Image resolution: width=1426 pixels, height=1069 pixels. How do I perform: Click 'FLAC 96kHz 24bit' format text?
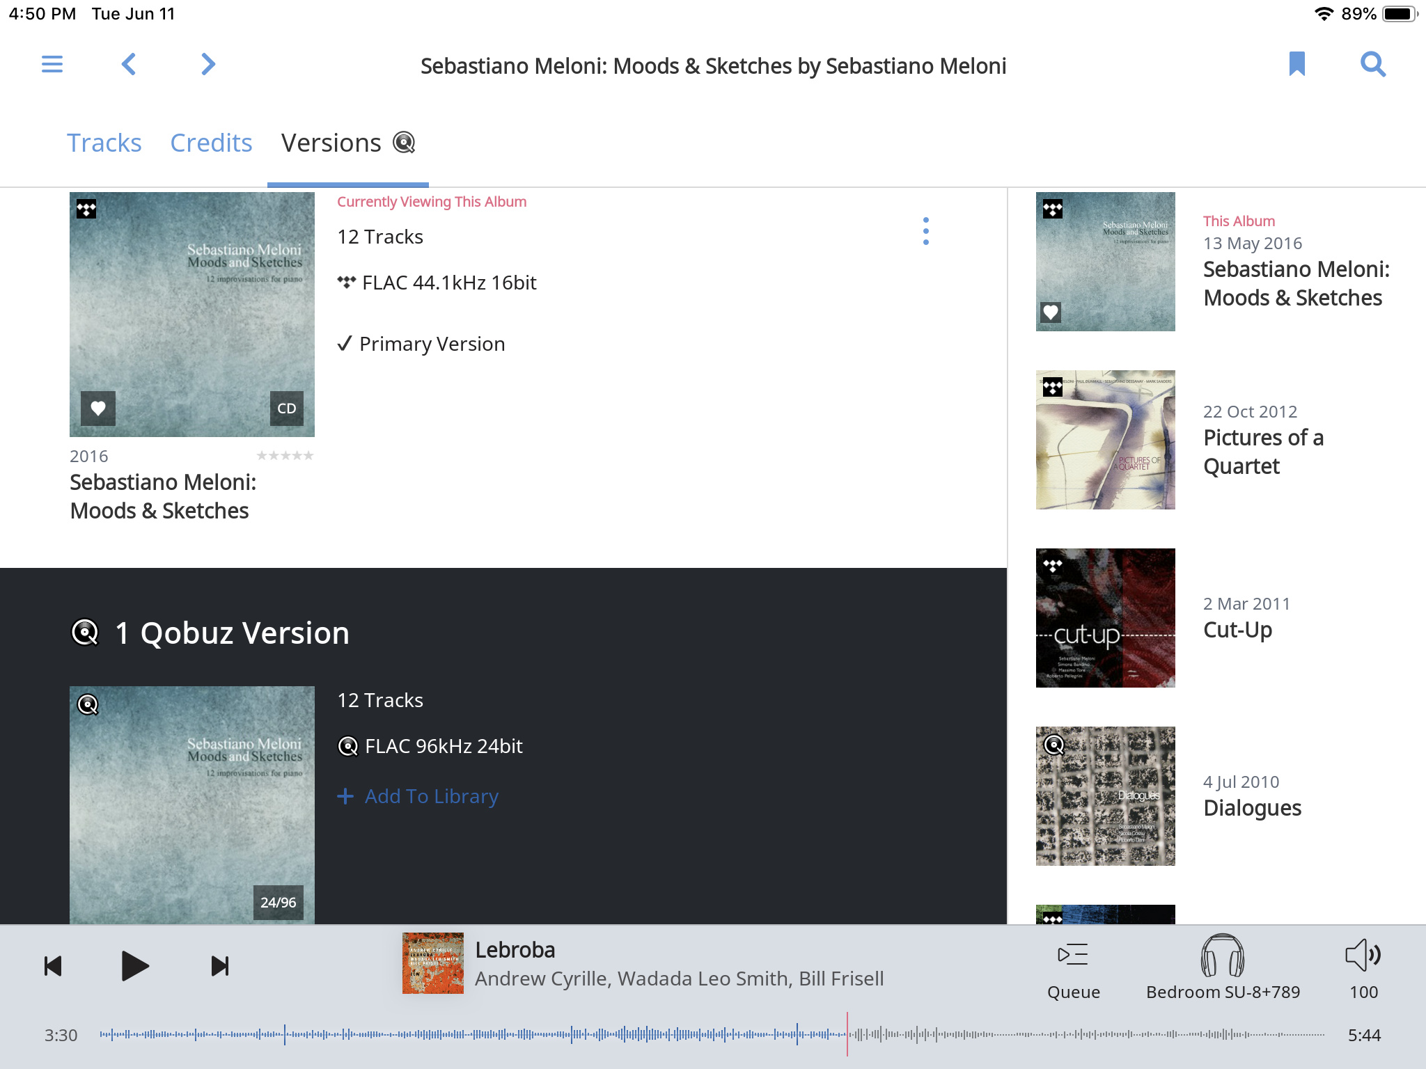point(444,746)
